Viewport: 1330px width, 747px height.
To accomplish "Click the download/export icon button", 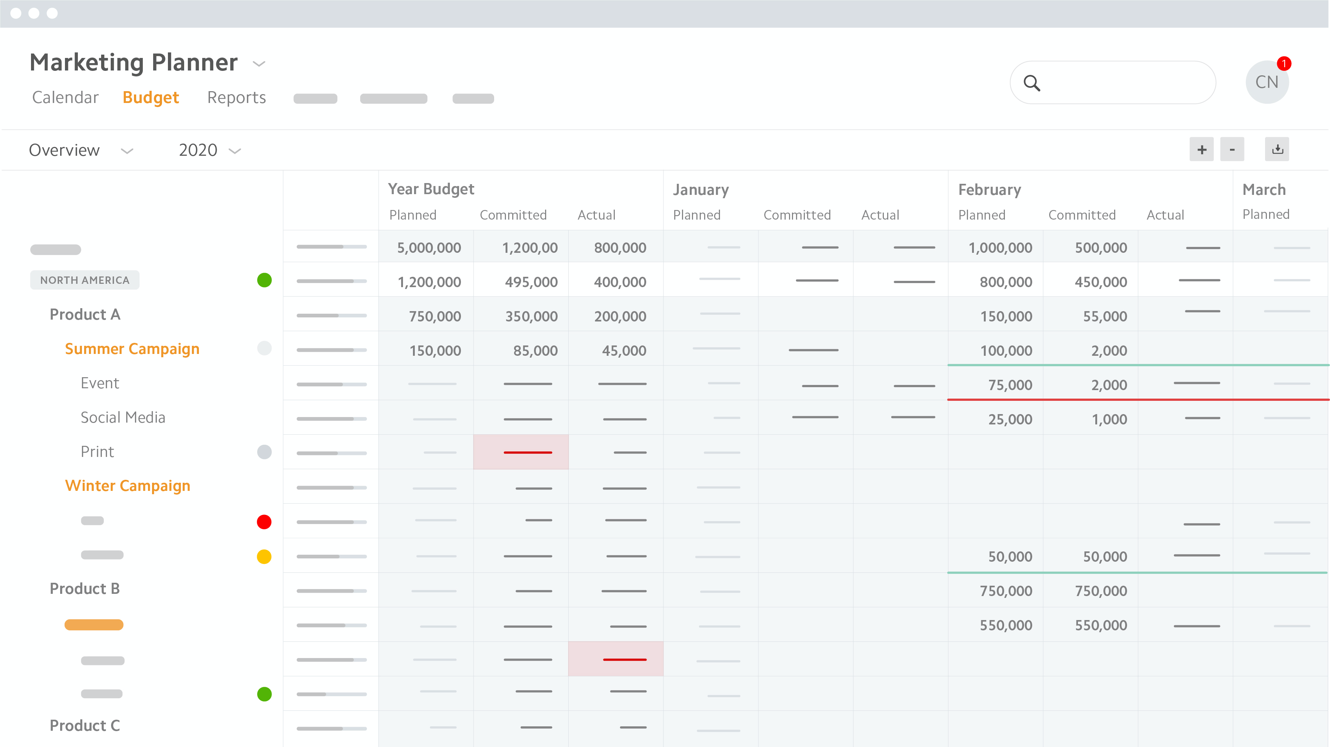I will click(x=1277, y=150).
